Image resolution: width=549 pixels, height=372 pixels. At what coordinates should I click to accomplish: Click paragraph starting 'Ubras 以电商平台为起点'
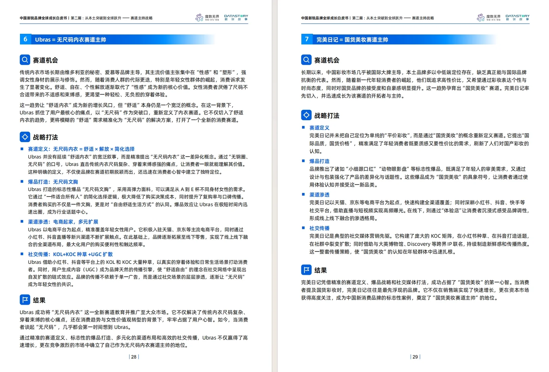[x=138, y=237]
